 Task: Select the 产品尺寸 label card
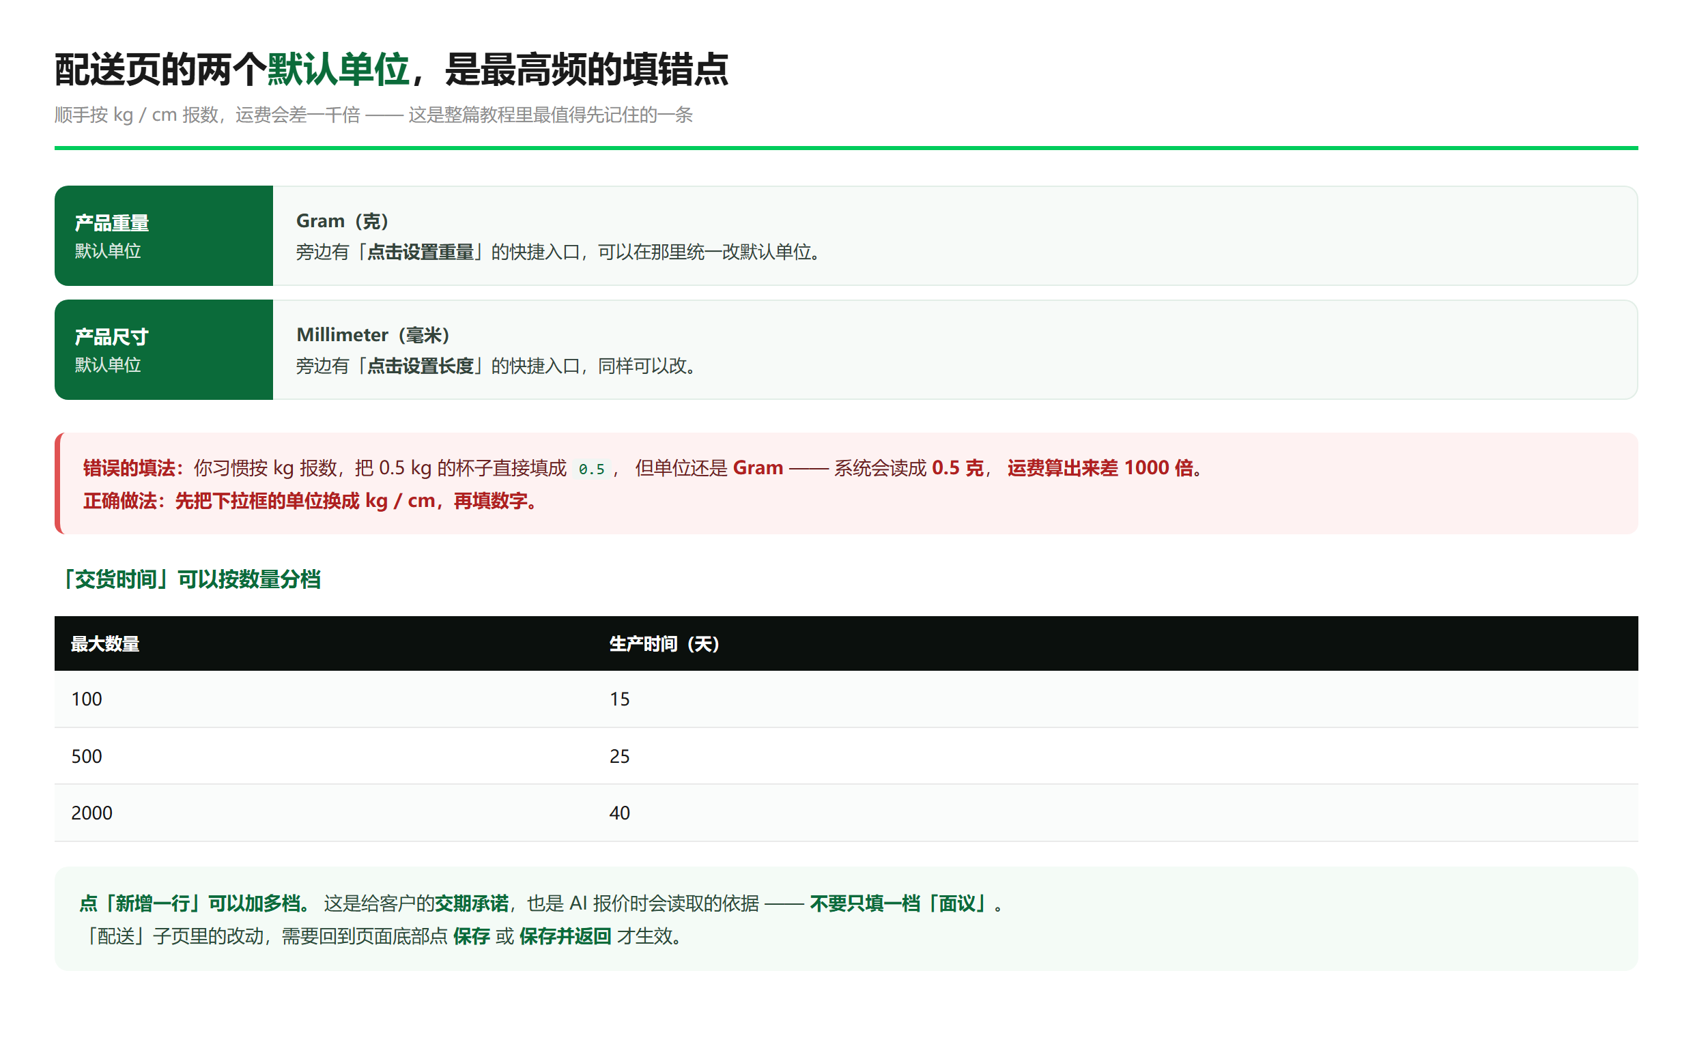(x=164, y=349)
